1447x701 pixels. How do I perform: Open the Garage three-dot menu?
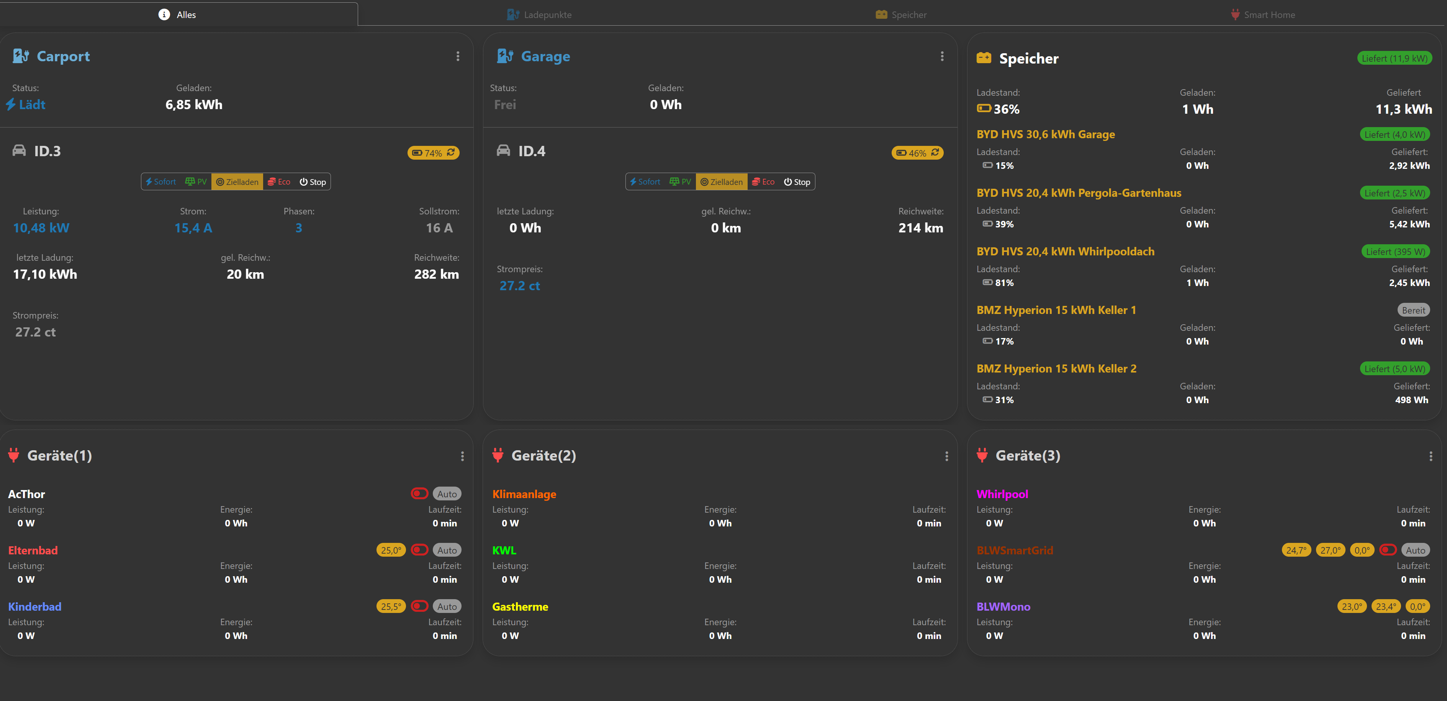coord(942,56)
